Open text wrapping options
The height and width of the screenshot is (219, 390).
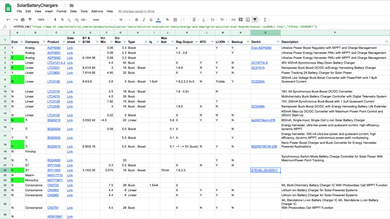click(x=213, y=20)
